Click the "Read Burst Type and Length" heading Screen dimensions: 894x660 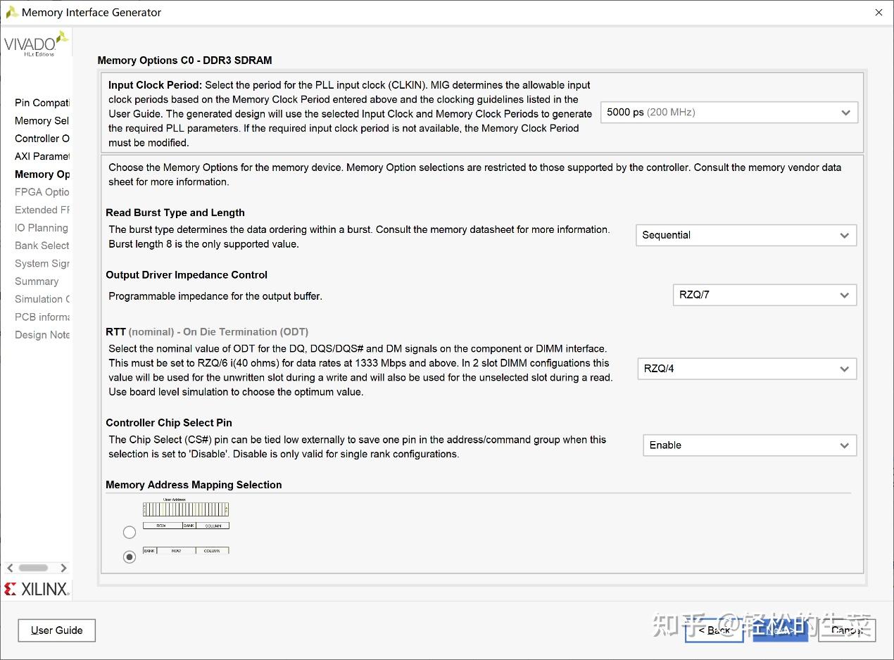click(175, 212)
